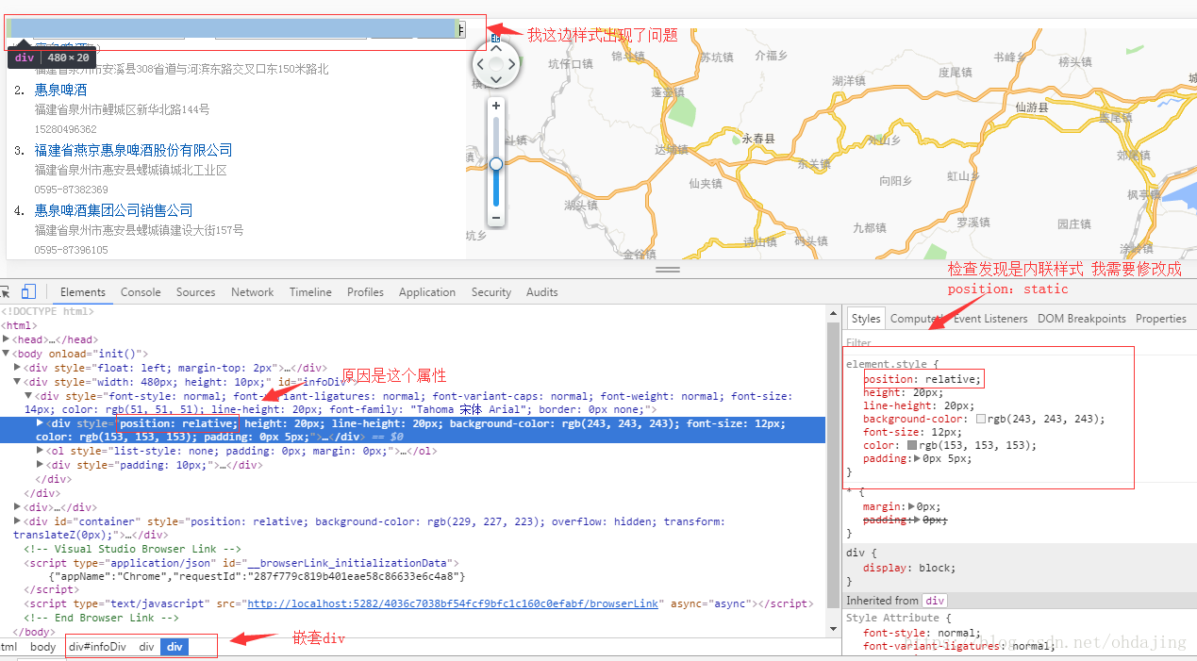Open the localhost browserLink script URL
This screenshot has height=661, width=1197.
click(453, 603)
